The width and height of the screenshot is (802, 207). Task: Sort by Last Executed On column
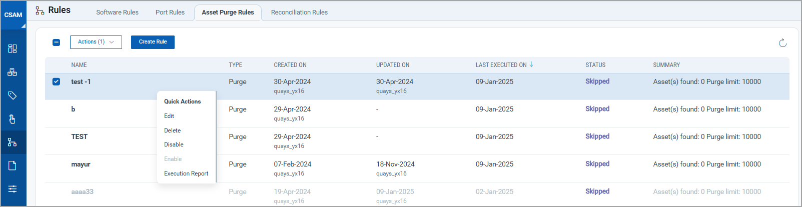[504, 65]
